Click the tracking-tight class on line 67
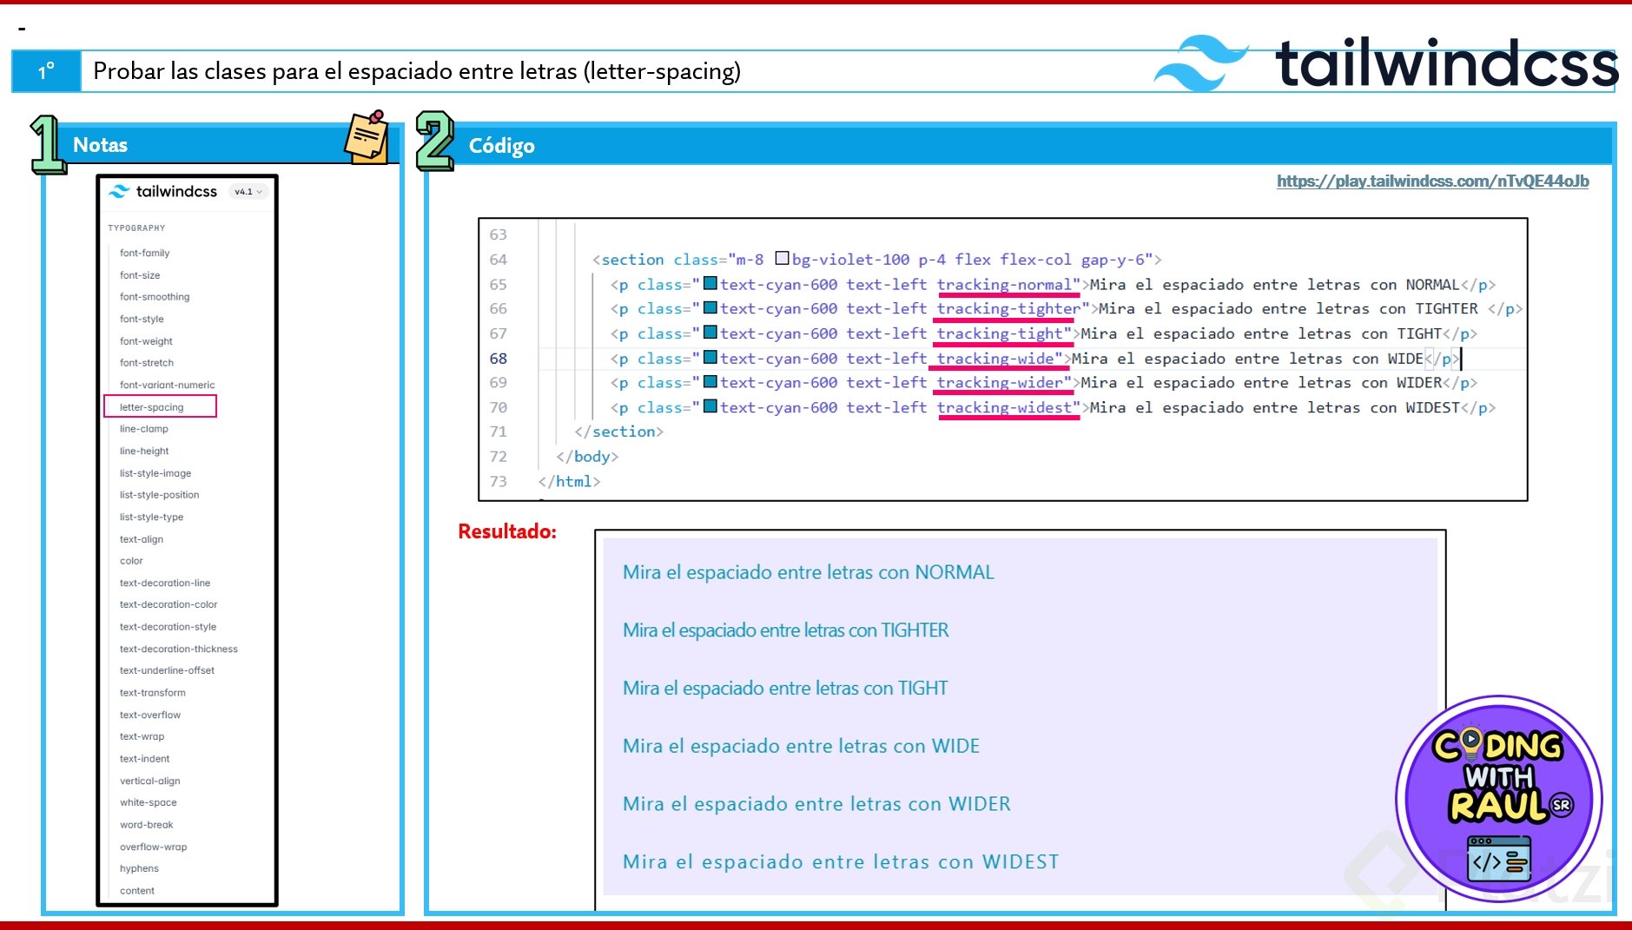This screenshot has height=930, width=1632. (1000, 334)
